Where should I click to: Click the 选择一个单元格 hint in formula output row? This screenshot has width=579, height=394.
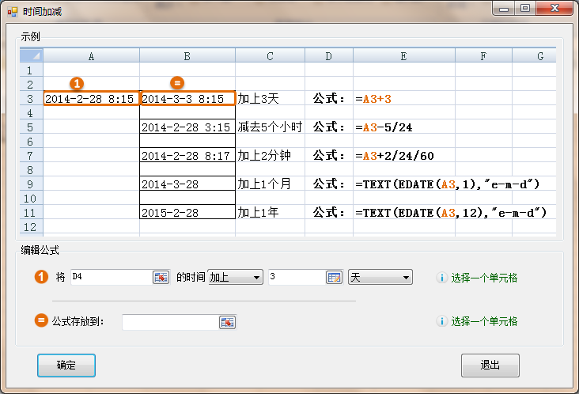tap(484, 321)
